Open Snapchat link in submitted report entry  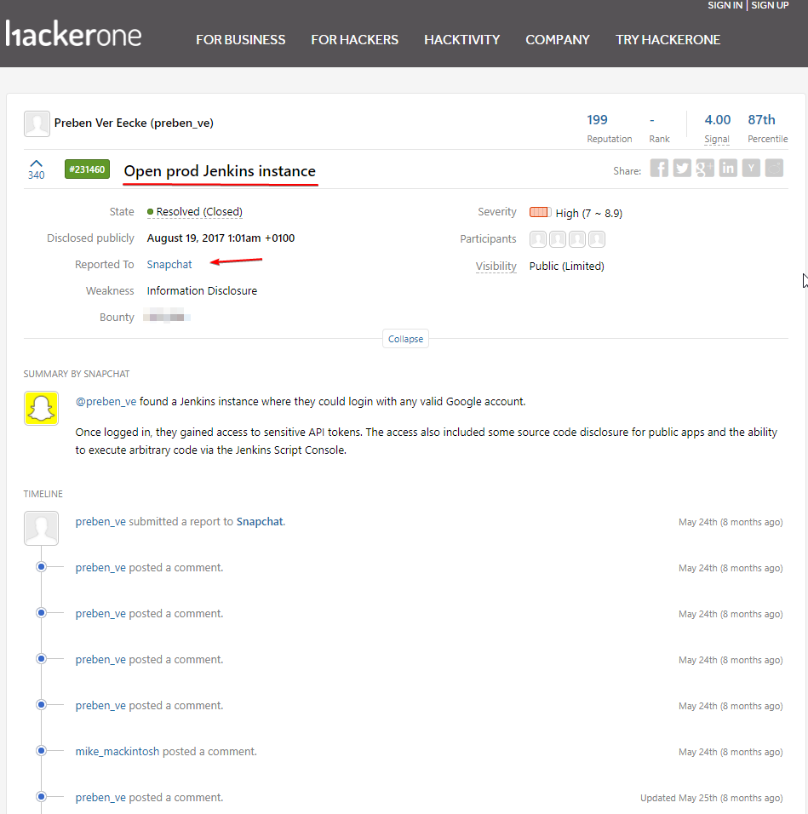tap(260, 522)
